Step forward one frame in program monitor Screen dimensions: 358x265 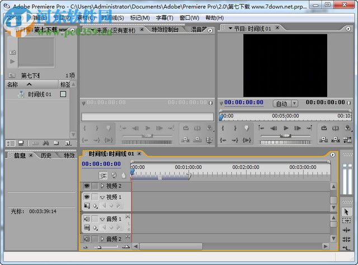298,128
